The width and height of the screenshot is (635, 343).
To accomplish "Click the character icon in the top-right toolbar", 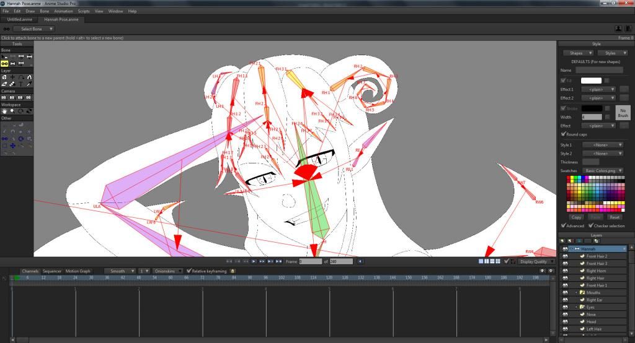I will pos(618,28).
